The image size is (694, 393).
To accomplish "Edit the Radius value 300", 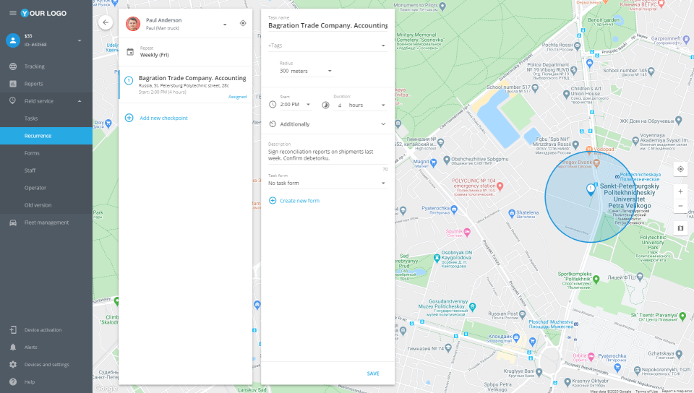I will coord(284,71).
